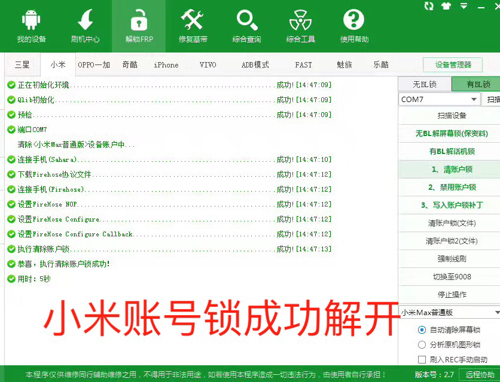This screenshot has height=382, width=500.
Task: Select the 自动清除屏幕锁 radio option
Action: point(422,329)
